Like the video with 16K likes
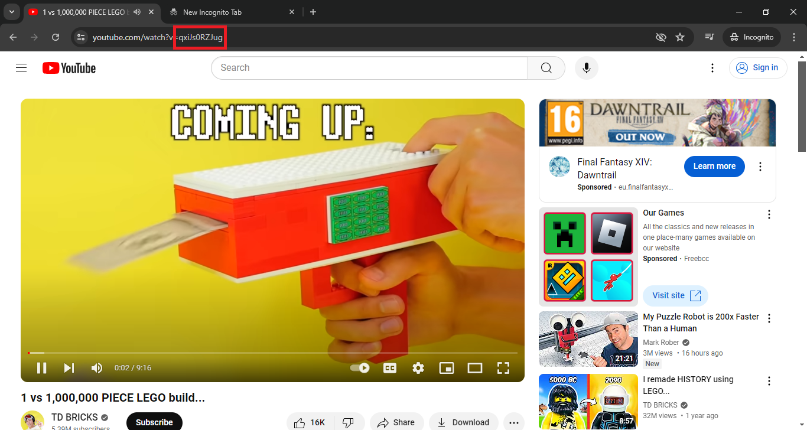 311,422
